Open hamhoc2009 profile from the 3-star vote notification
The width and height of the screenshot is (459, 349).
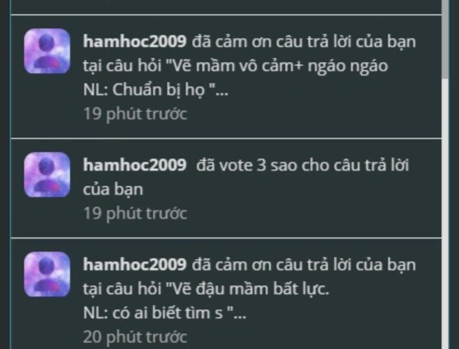(x=134, y=165)
